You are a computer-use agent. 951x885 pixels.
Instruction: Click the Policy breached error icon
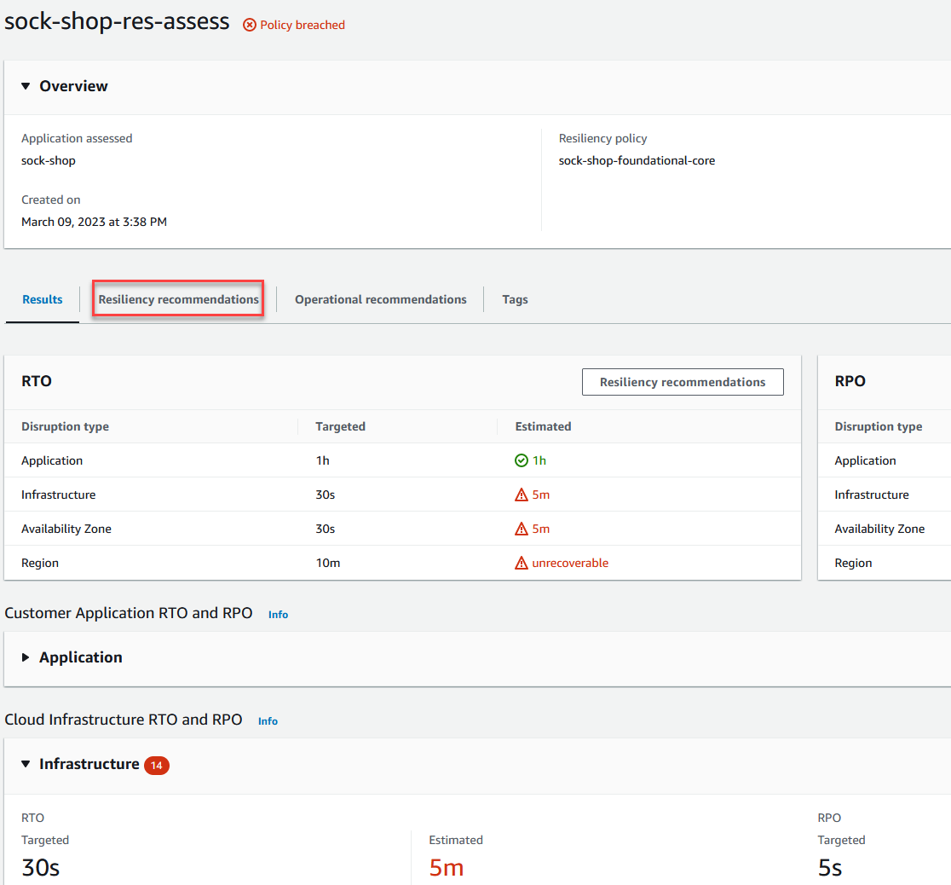(250, 25)
